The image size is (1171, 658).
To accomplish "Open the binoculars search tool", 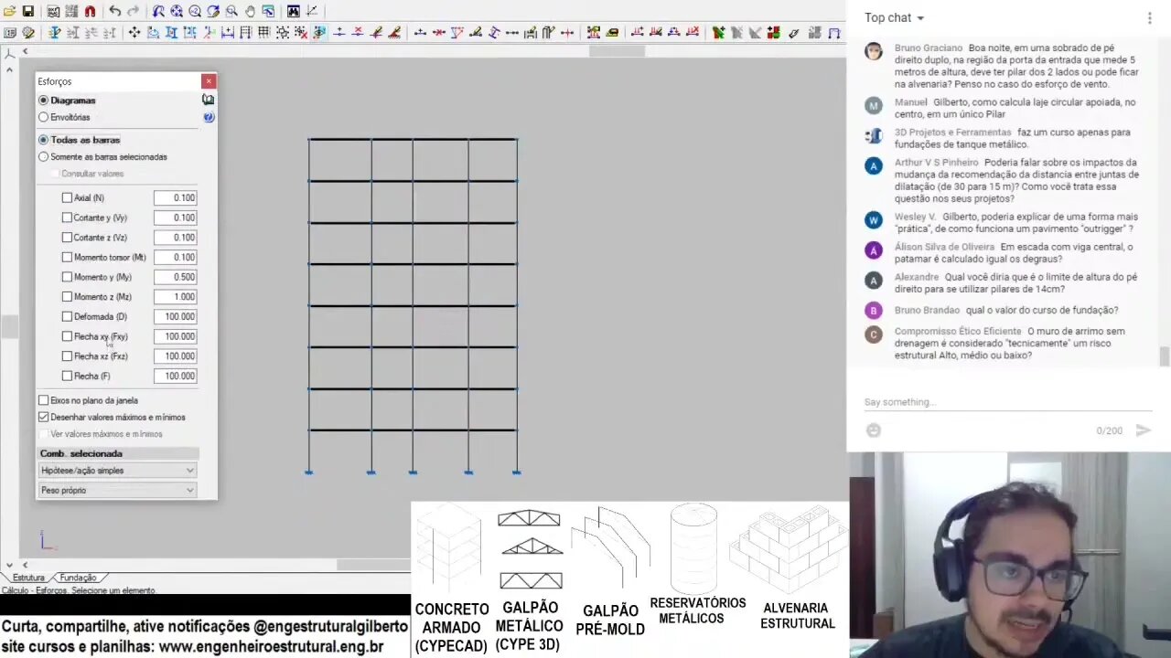I will pos(293,12).
